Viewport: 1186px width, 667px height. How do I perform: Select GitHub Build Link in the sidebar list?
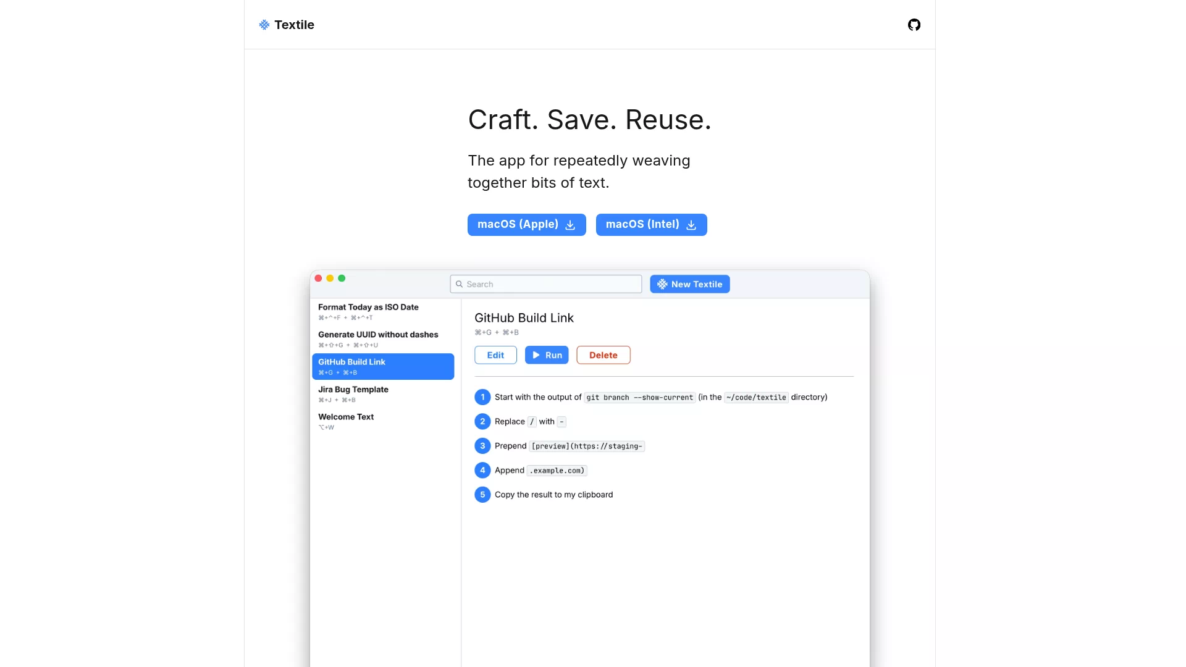pos(383,366)
